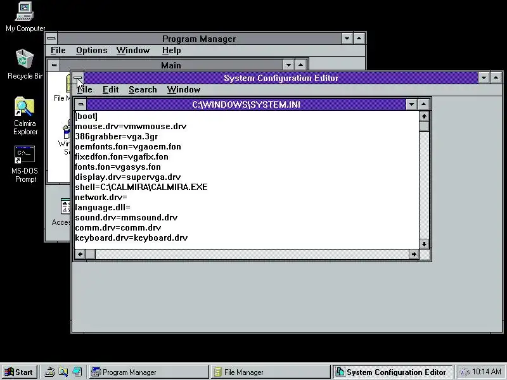Open the Recycle Bin desktop icon
Viewport: 507px width, 380px height.
click(25, 65)
